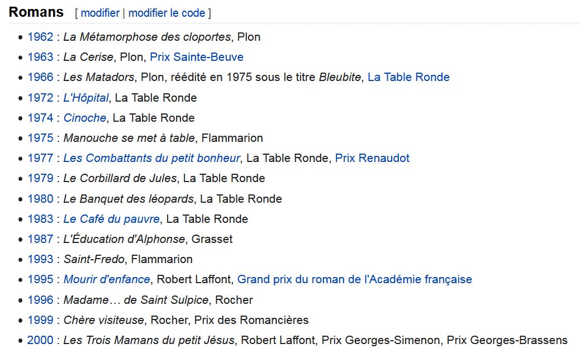Image resolution: width=580 pixels, height=353 pixels.
Task: Click the "modifier" edit link
Action: [x=100, y=13]
